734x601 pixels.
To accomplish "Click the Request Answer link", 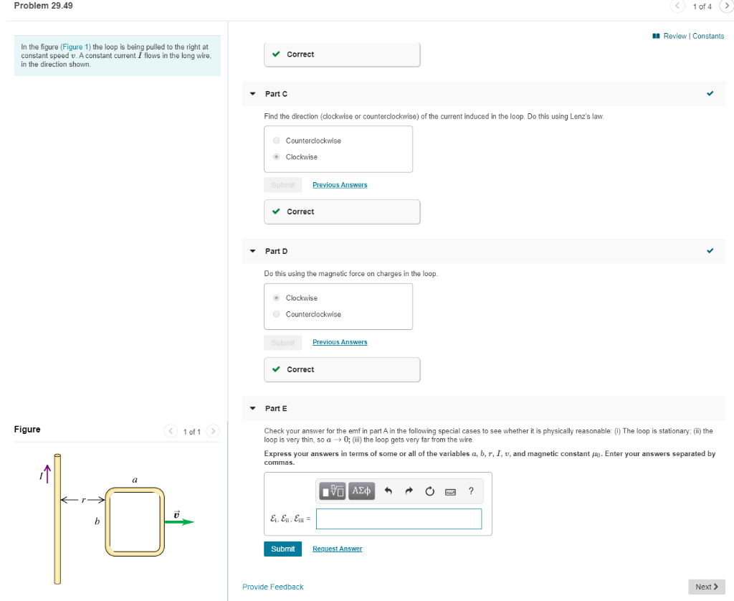I will (337, 548).
